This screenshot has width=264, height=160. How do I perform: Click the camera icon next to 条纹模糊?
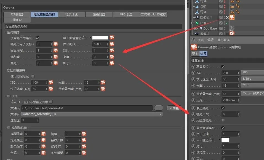tap(84, 153)
